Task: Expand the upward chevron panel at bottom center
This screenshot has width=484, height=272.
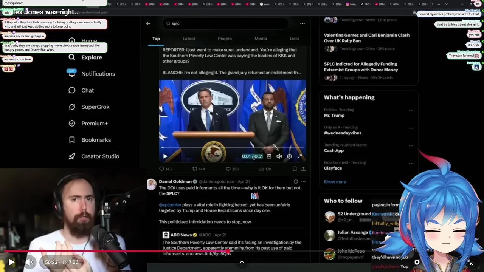Action: click(x=242, y=262)
